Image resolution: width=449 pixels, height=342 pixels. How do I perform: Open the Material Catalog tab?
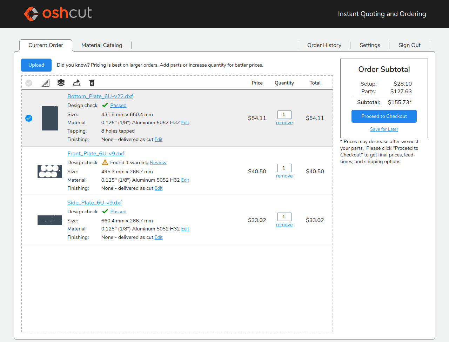pos(102,45)
